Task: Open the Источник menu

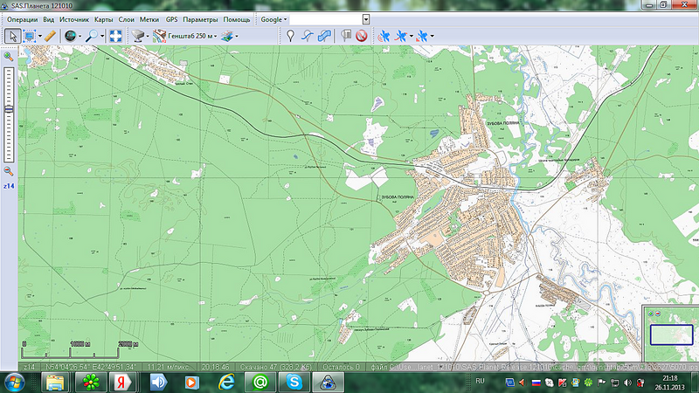Action: pos(74,19)
